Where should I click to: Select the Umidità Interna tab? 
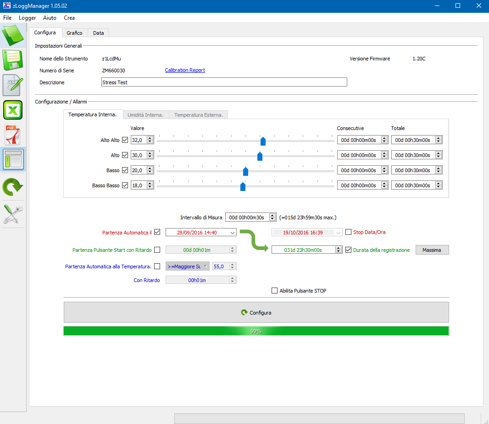pos(145,115)
